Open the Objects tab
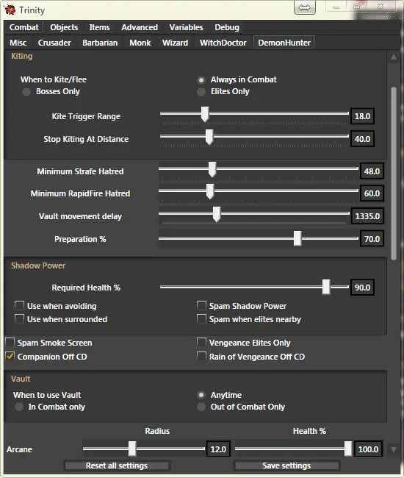This screenshot has width=404, height=478. pyautogui.click(x=64, y=27)
